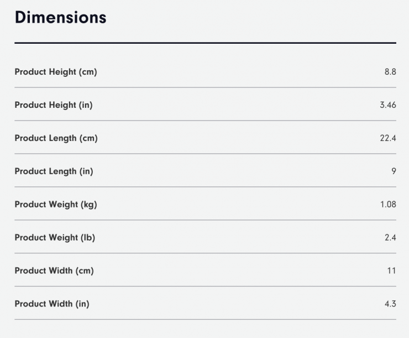Viewport: 409px width, 338px height.
Task: Click the dark divider line below Dimensions
Action: pos(205,43)
